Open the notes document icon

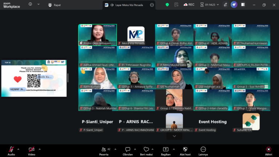176,5
